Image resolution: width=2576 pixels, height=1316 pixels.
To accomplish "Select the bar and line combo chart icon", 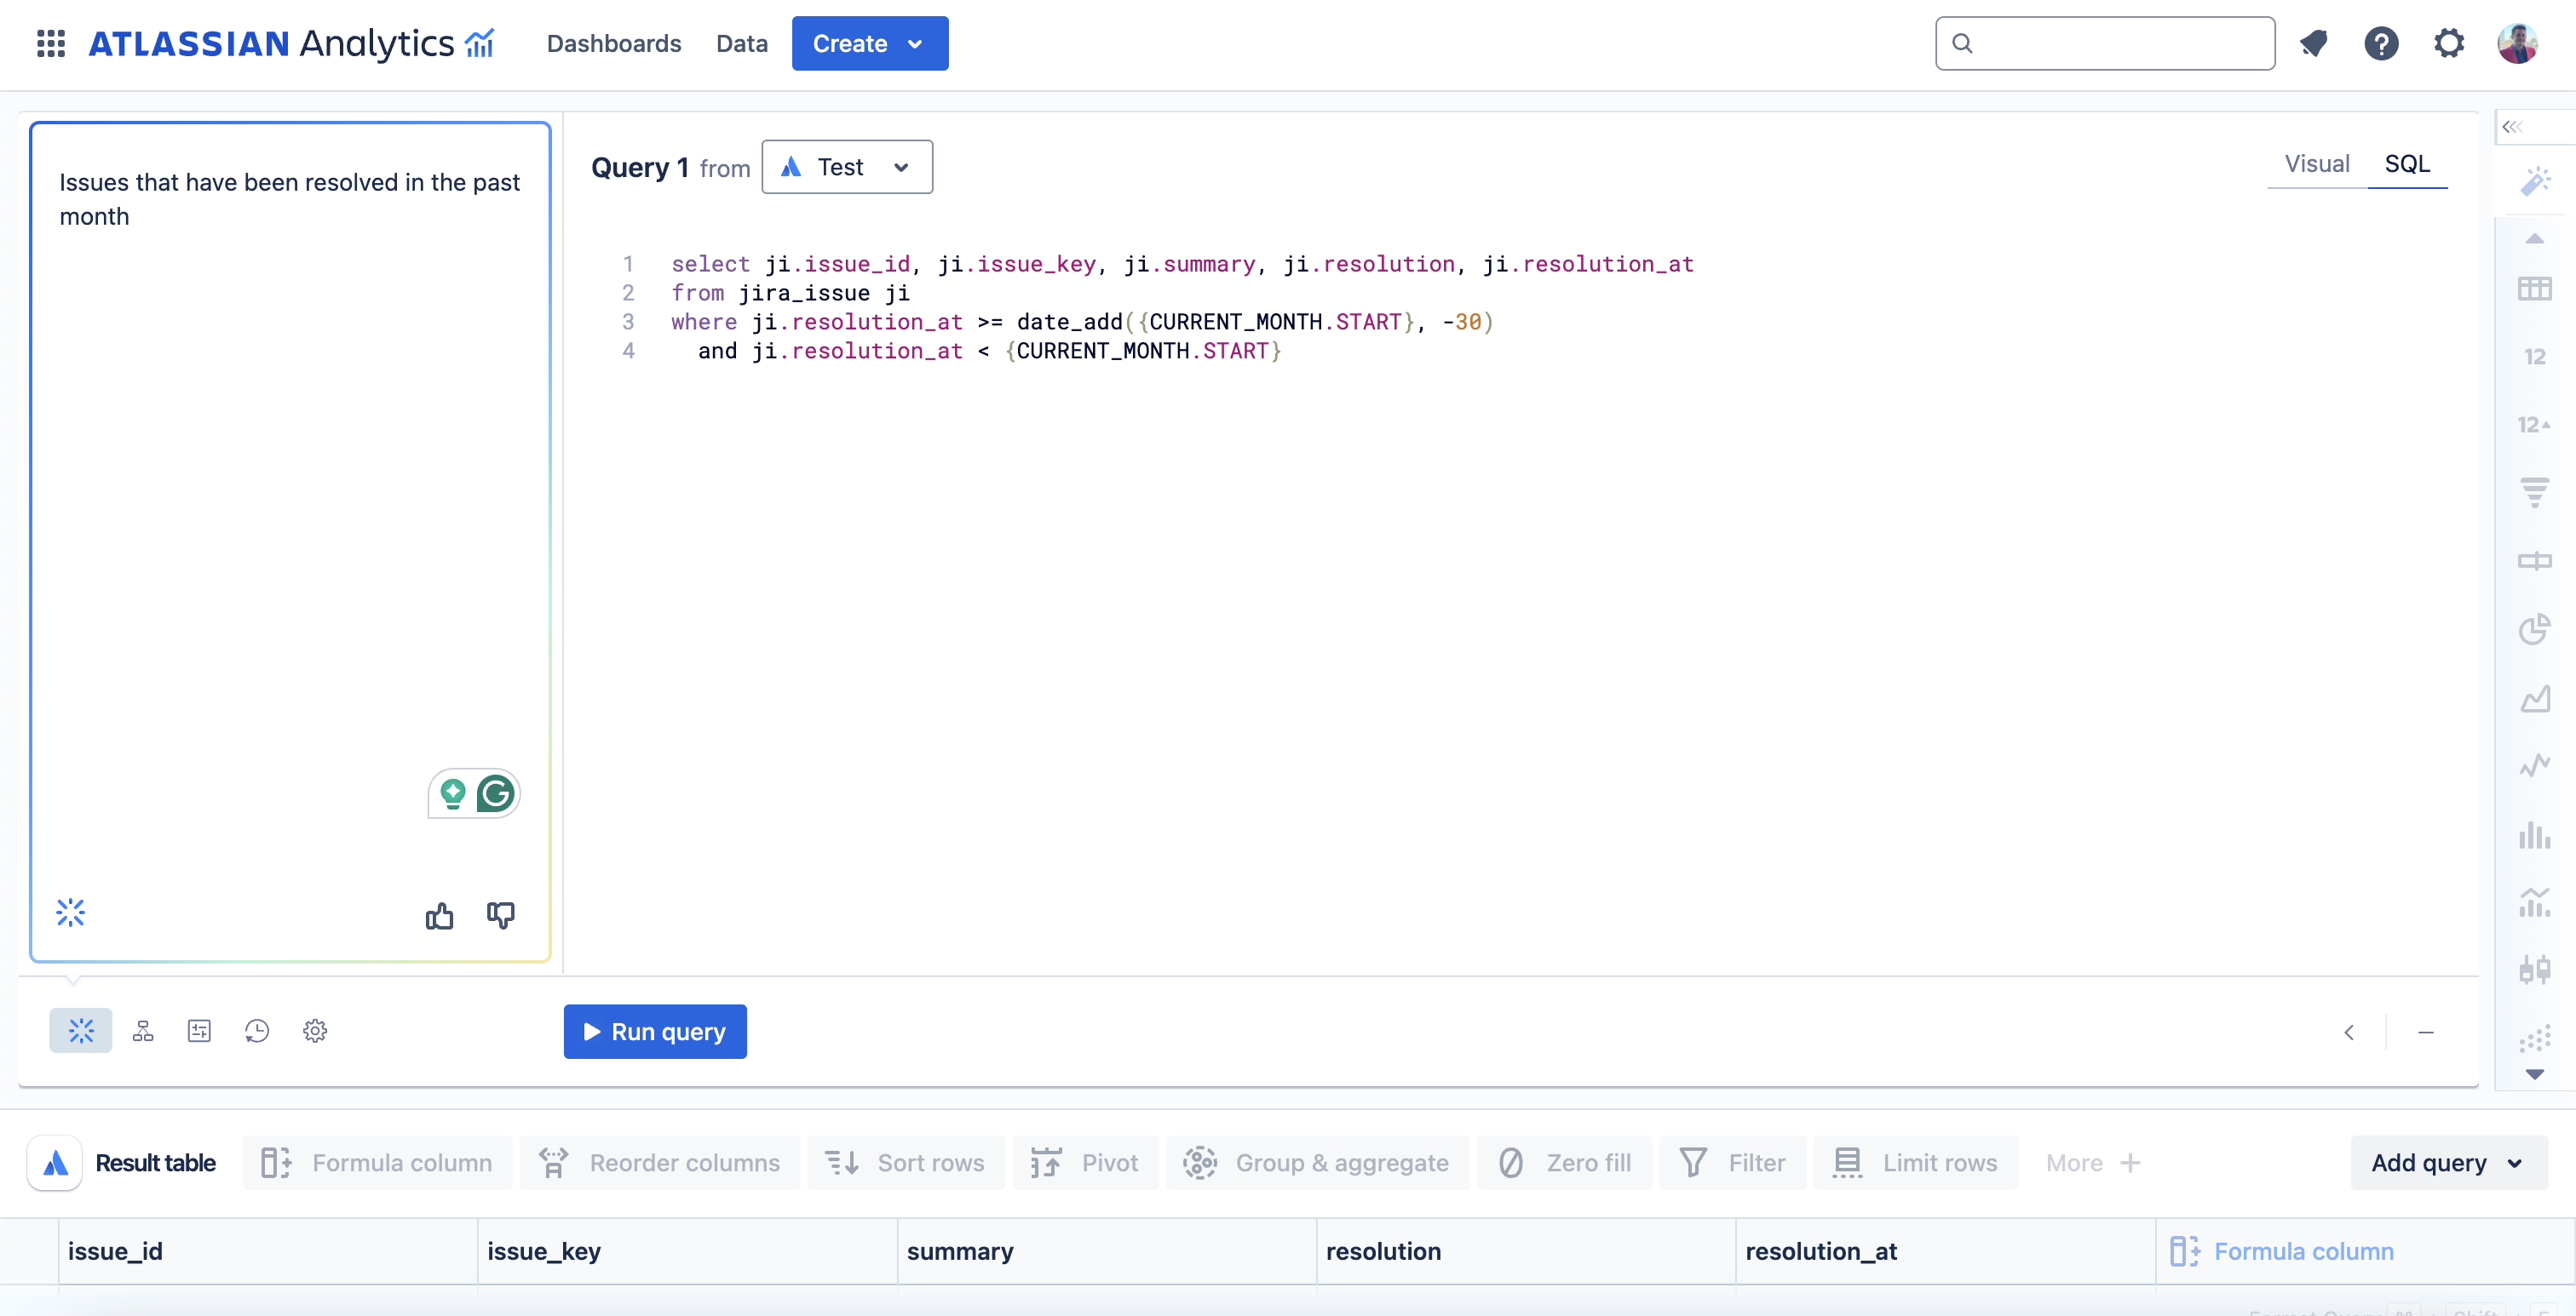I will [2534, 901].
